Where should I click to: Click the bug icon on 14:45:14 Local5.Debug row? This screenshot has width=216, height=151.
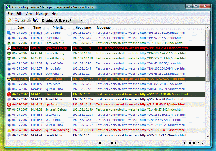coord(9,53)
